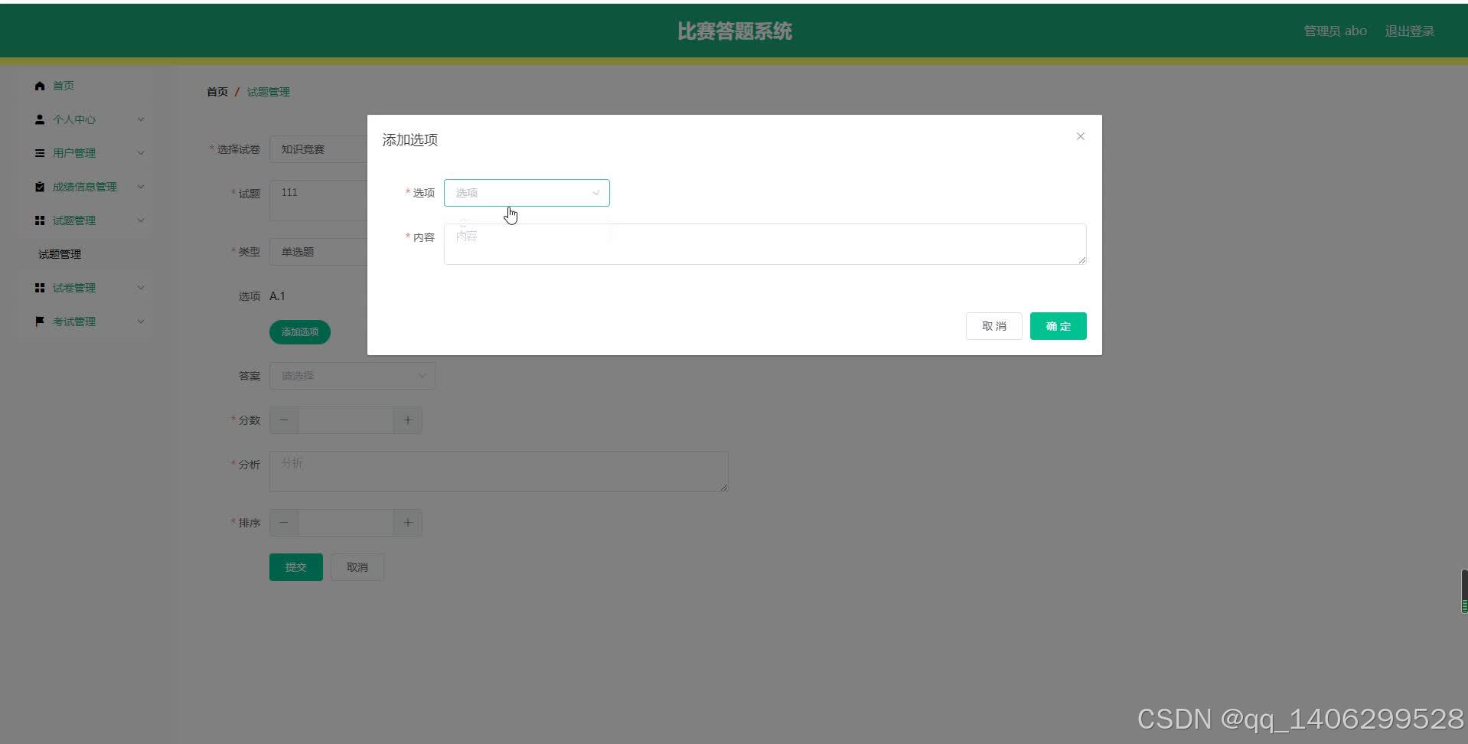1468x744 pixels.
Task: Increase 分数 using the plus stepper
Action: (x=407, y=419)
